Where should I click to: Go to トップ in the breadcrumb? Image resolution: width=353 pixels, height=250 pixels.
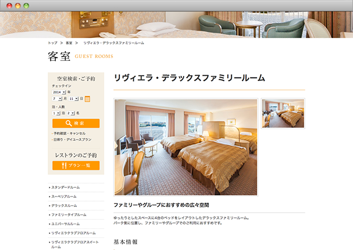[53, 43]
